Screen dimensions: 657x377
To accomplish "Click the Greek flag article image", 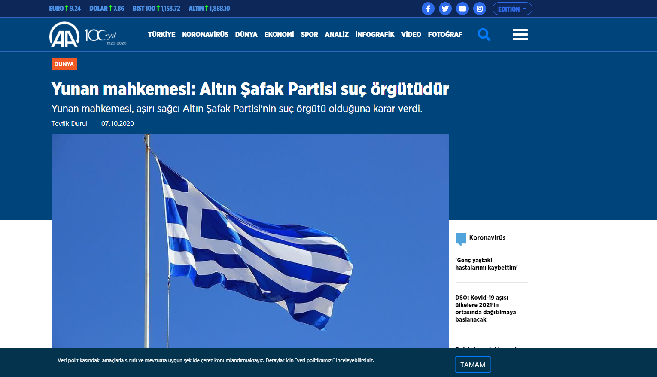I will pyautogui.click(x=250, y=240).
